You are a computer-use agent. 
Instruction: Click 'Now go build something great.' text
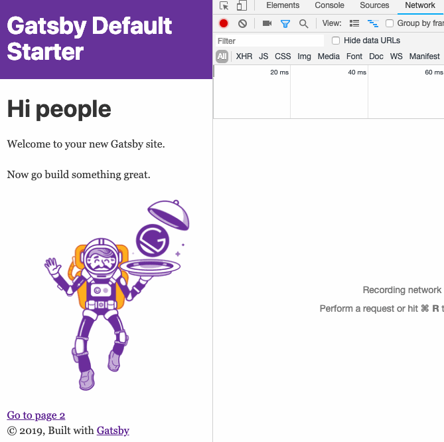tap(78, 175)
